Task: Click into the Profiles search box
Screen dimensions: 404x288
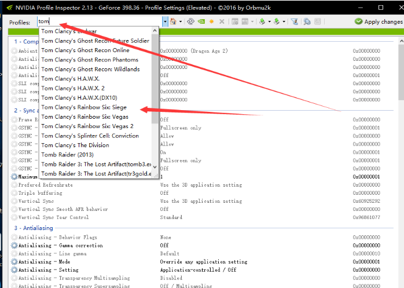Action: point(100,21)
